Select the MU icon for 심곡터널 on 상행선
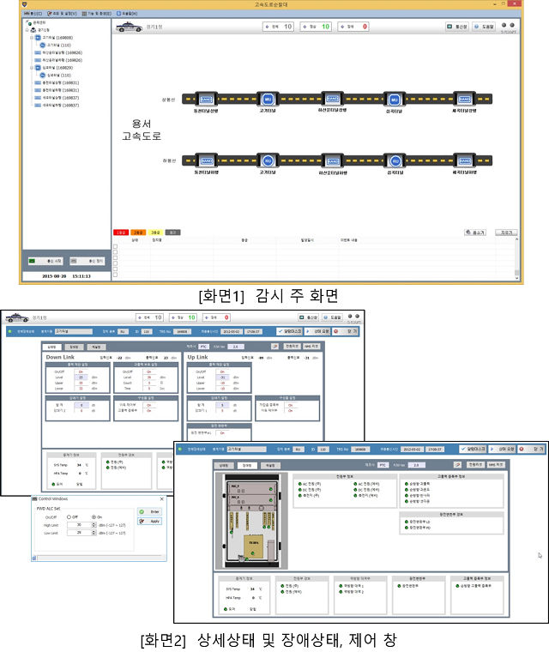549x658 pixels. pos(394,100)
